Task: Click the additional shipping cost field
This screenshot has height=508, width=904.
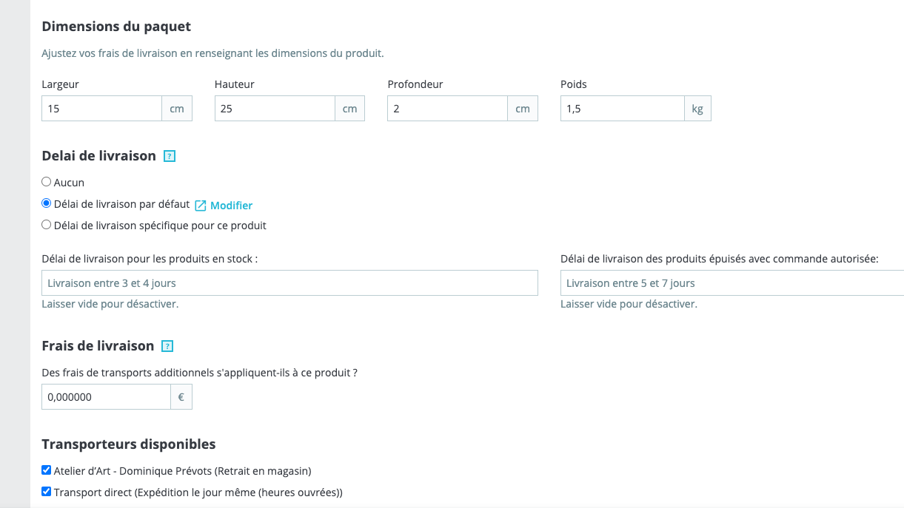Action: coord(106,397)
